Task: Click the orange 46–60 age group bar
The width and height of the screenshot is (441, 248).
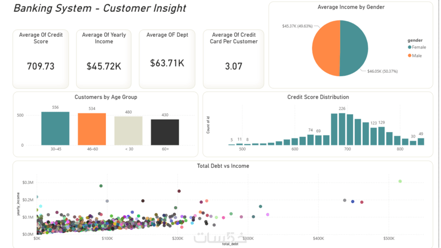Action: click(92, 129)
